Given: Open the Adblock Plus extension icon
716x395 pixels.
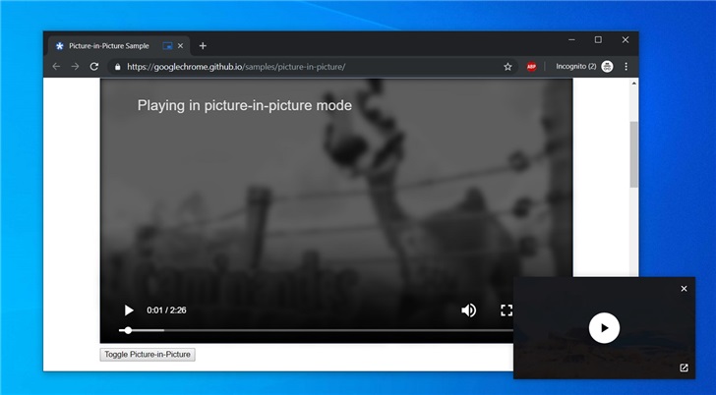Looking at the screenshot, I should point(531,67).
